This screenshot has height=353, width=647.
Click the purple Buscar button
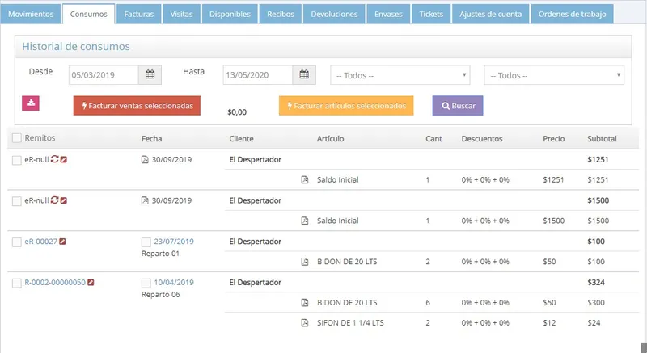(458, 106)
